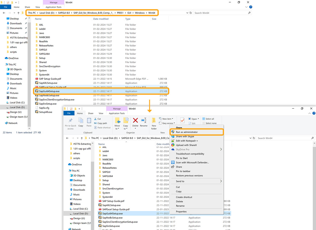Viewport: 316px width, 230px height.
Task: Switch to the View tab in background window
Action: pos(38,7)
